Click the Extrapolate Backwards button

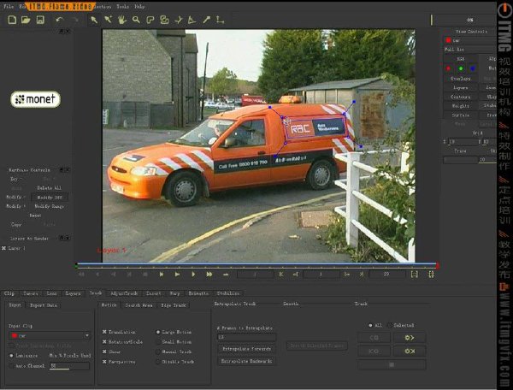tap(247, 361)
